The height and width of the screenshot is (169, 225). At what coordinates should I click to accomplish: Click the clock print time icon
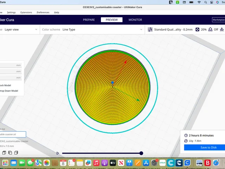click(186, 135)
